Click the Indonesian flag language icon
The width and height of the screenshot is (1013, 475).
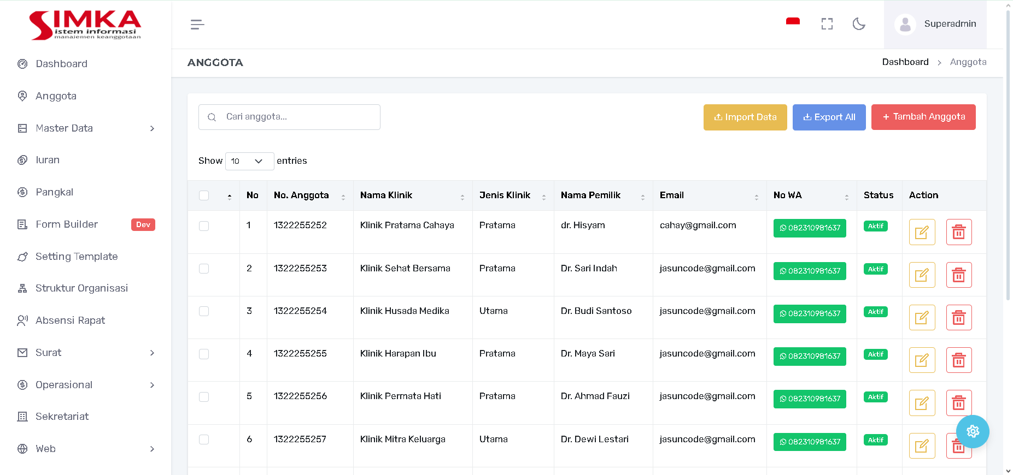793,22
